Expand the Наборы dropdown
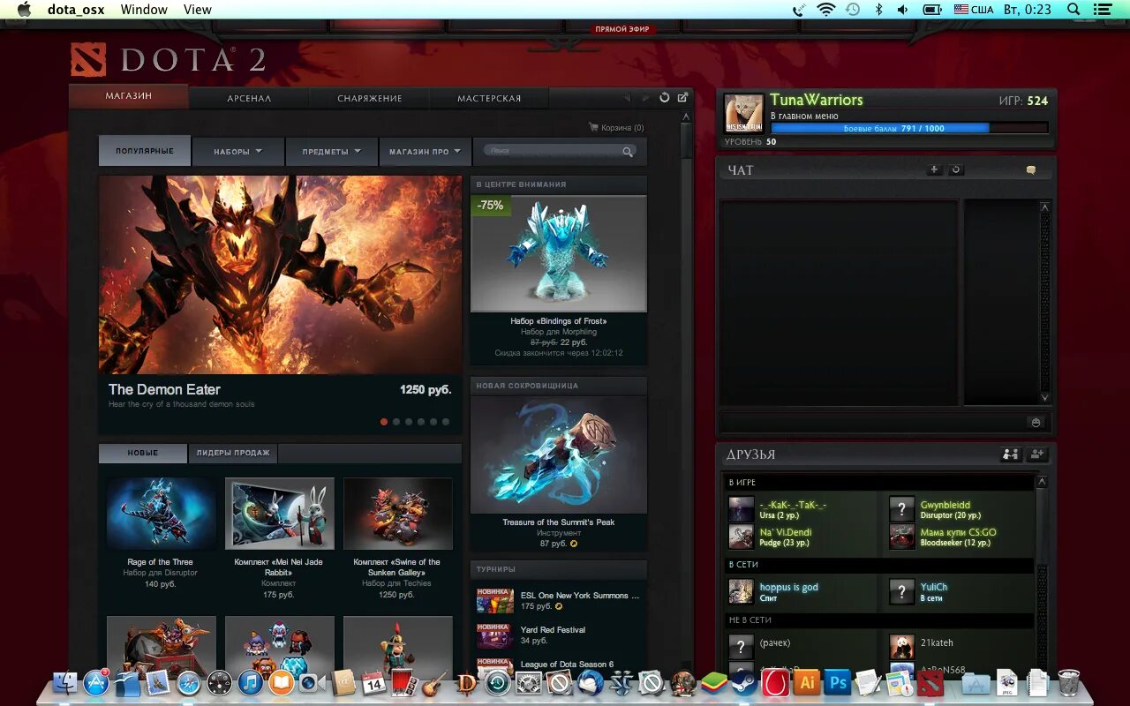1130x706 pixels. pos(238,152)
